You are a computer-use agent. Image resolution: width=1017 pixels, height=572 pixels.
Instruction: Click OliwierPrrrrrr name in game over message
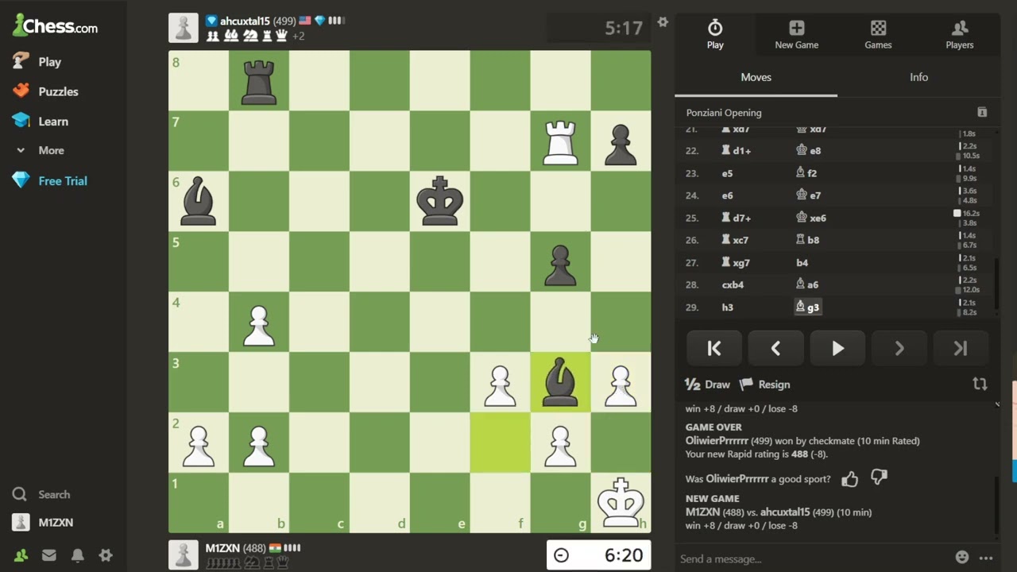(717, 440)
